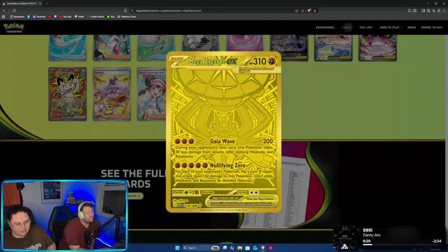Open the Twitch bookmark
Viewport: 448px width, 252px height.
(79, 16)
